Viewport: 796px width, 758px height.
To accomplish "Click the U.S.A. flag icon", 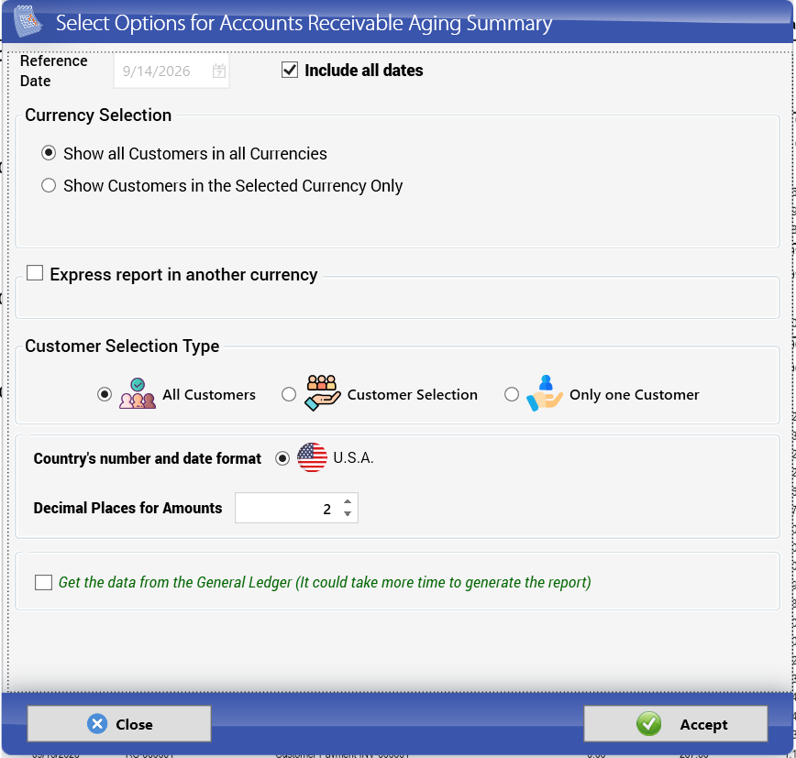I will 312,457.
